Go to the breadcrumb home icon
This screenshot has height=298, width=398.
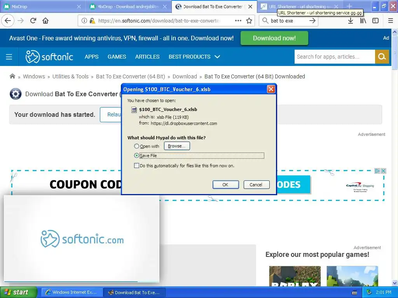pos(12,76)
